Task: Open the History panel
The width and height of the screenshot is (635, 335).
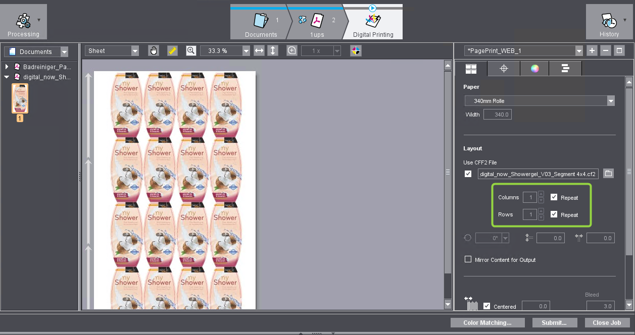Action: pos(609,21)
